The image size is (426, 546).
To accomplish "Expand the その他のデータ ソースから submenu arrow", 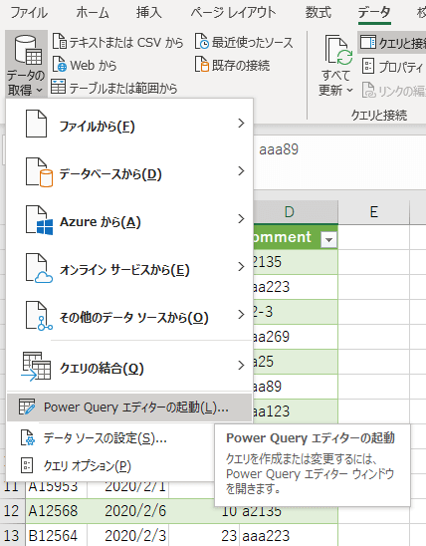I will click(x=241, y=315).
